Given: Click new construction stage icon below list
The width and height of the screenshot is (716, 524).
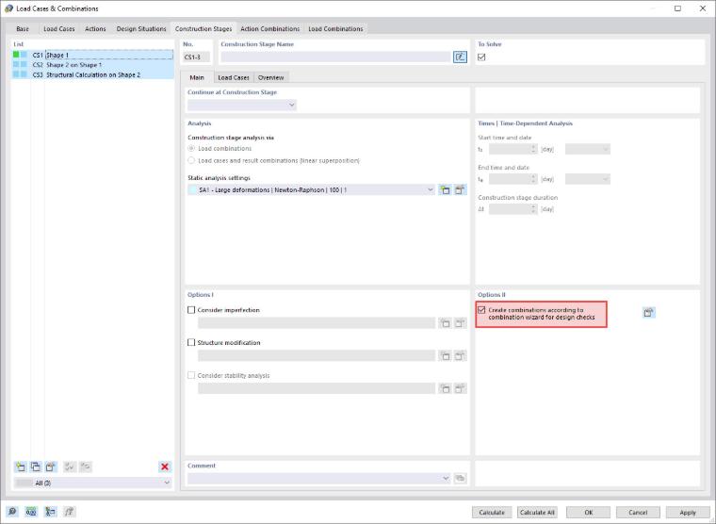Looking at the screenshot, I should click(x=21, y=467).
